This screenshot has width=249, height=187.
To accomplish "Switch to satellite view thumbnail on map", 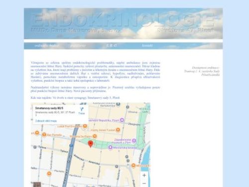I will tap(37, 185).
